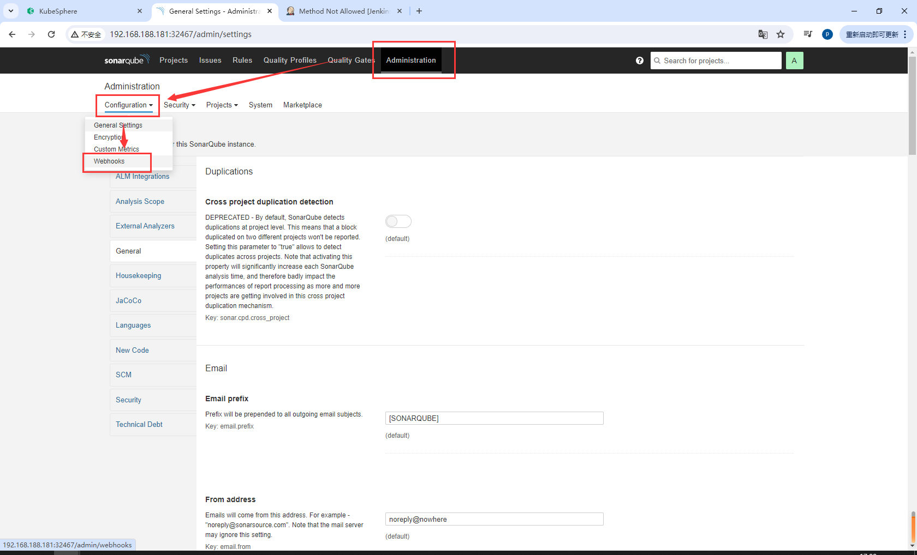Viewport: 917px width, 555px height.
Task: Open Security settings category in sidebar
Action: [x=153, y=400]
